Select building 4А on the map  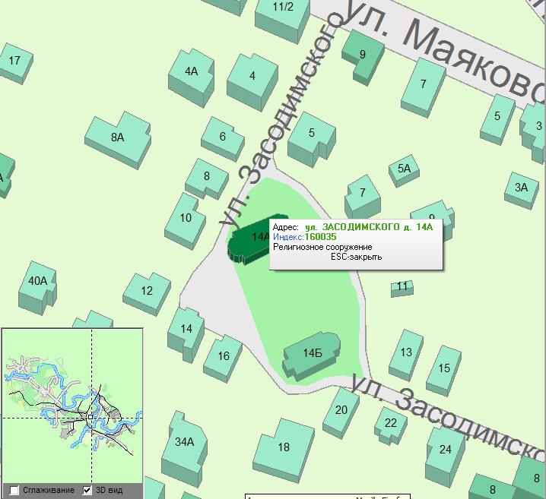191,73
